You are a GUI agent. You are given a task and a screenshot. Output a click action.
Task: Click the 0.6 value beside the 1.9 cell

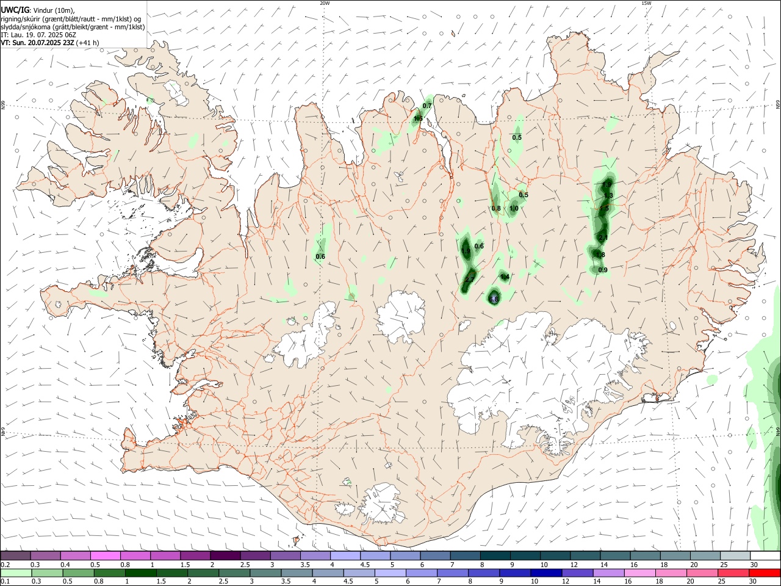click(479, 246)
